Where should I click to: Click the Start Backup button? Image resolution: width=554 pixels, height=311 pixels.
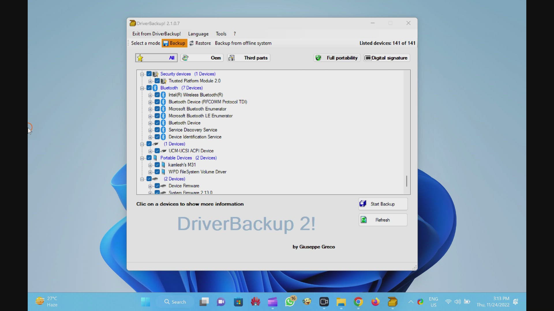pyautogui.click(x=383, y=204)
